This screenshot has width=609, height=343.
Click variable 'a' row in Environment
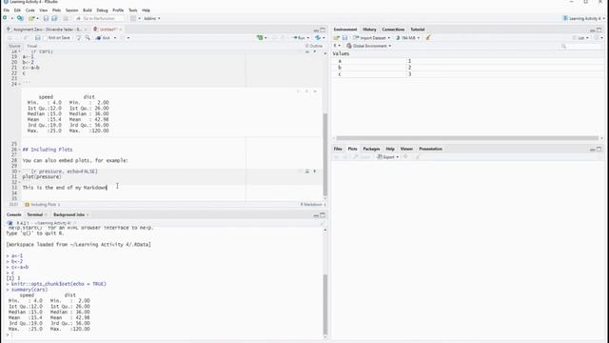click(468, 61)
